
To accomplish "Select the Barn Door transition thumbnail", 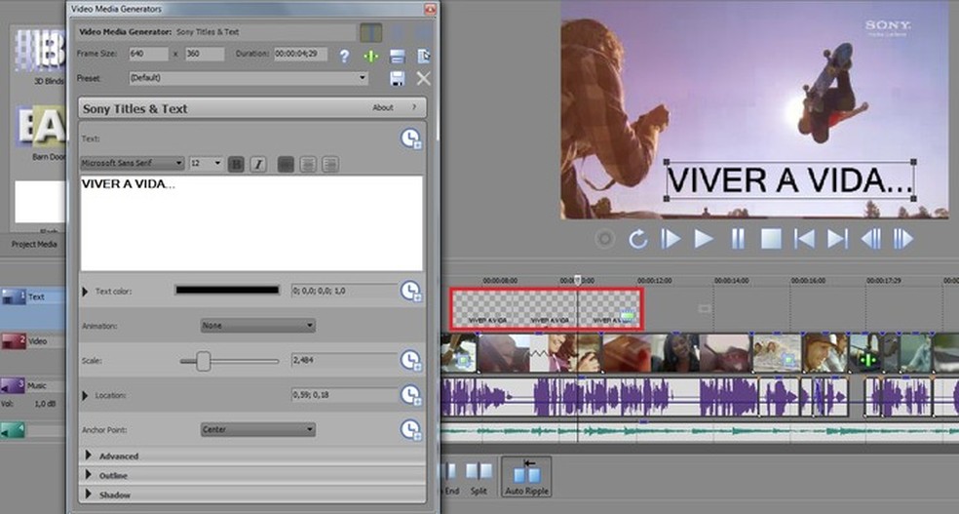I will click(x=40, y=127).
